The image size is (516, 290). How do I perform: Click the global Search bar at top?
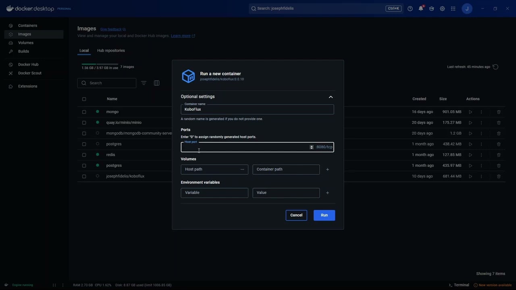click(x=326, y=8)
